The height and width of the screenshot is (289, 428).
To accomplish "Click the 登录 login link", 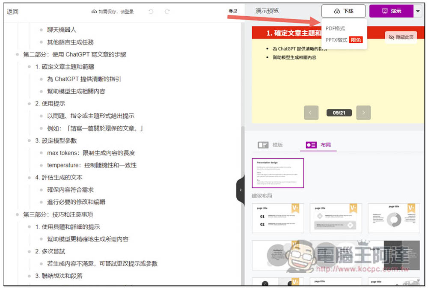I will (233, 11).
